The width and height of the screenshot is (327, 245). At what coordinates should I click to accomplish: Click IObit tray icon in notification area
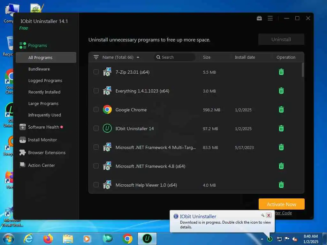tap(270, 239)
